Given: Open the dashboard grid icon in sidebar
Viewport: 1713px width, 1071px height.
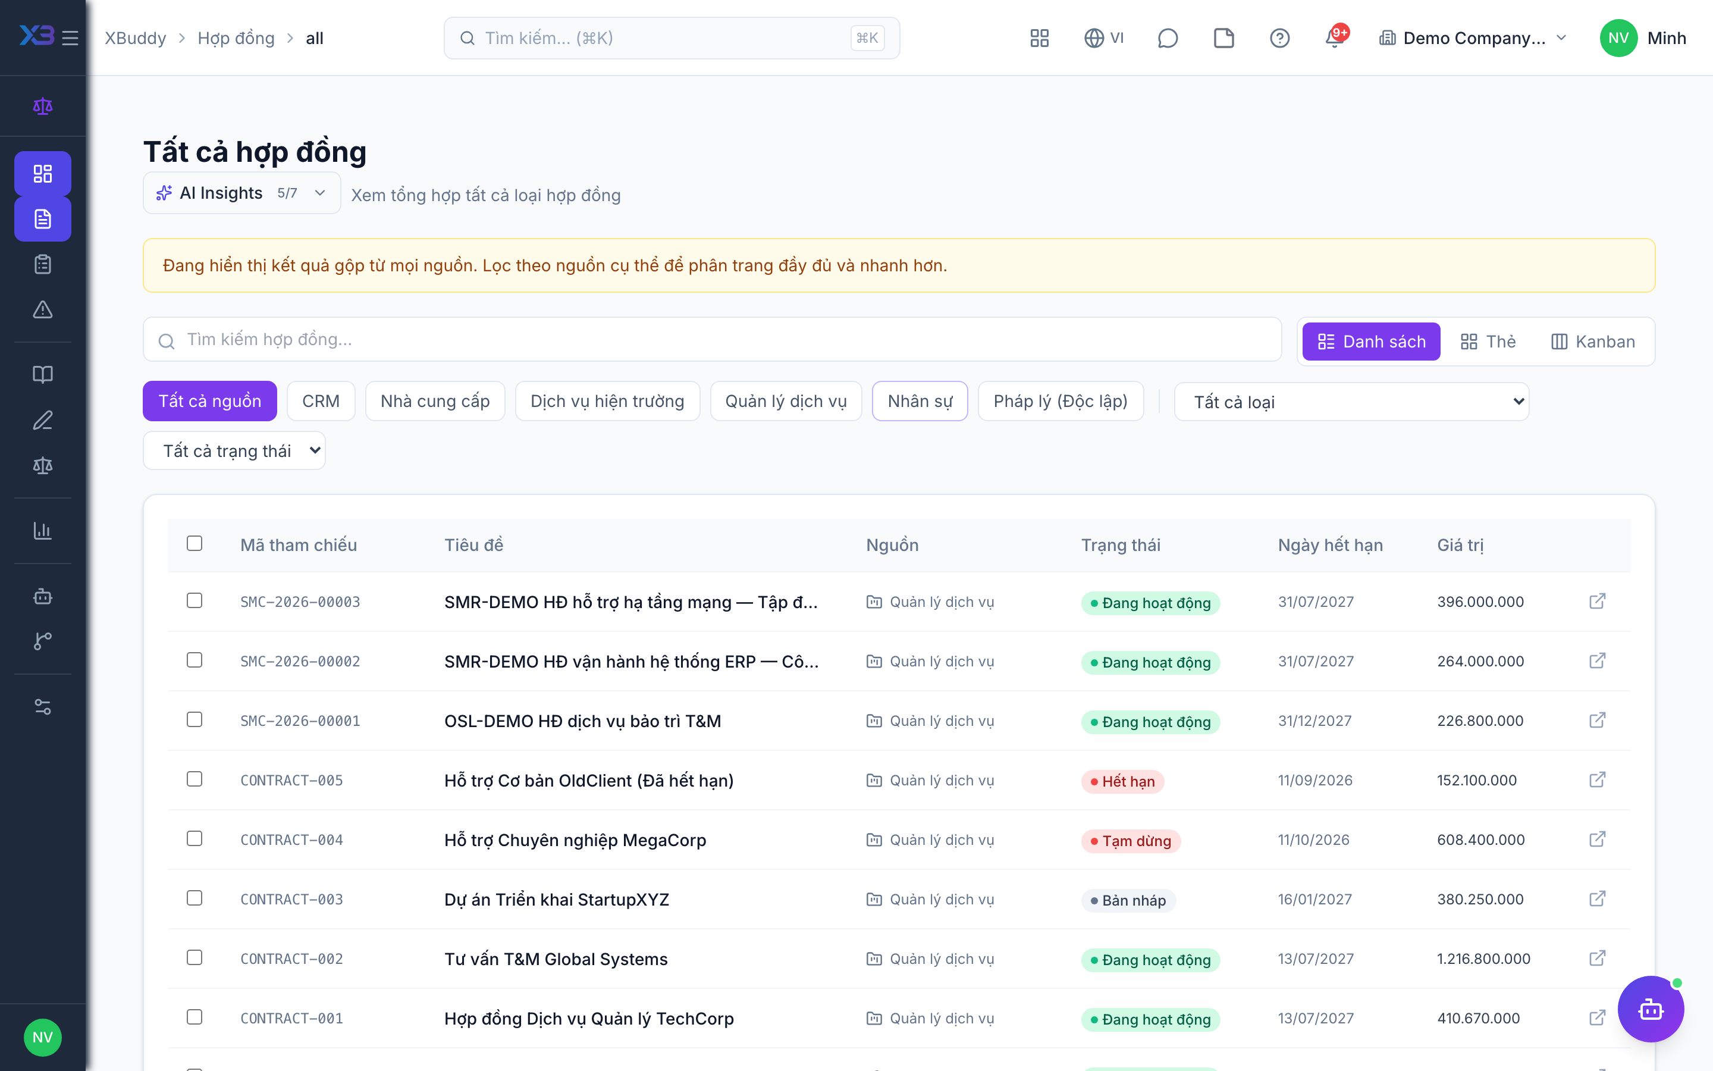Looking at the screenshot, I should click(42, 174).
